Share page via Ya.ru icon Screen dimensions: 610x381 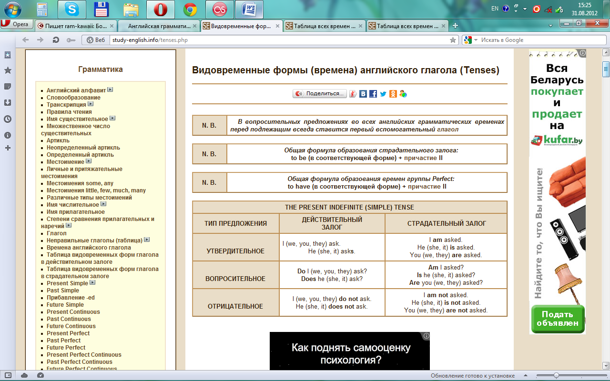pos(353,94)
